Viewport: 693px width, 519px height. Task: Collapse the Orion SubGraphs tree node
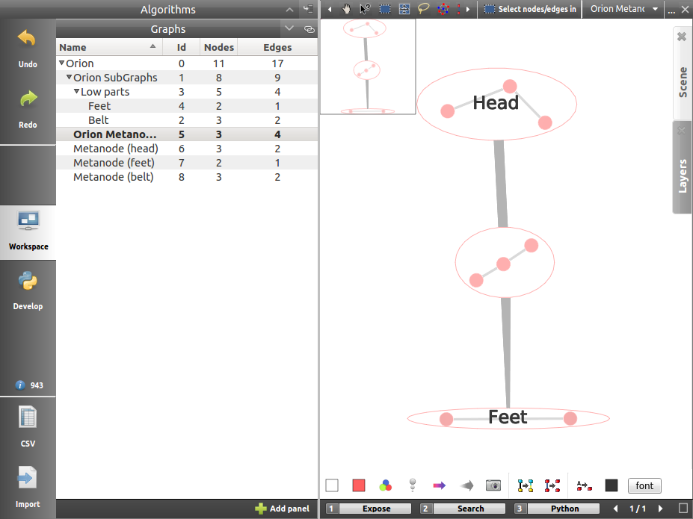coord(69,78)
